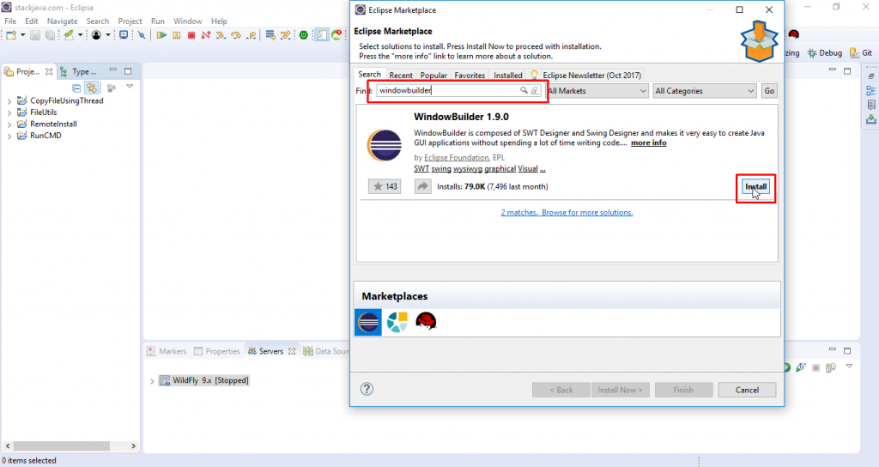Screen dimensions: 879x467
Task: Click Collapse All in Project Explorer
Action: click(76, 88)
